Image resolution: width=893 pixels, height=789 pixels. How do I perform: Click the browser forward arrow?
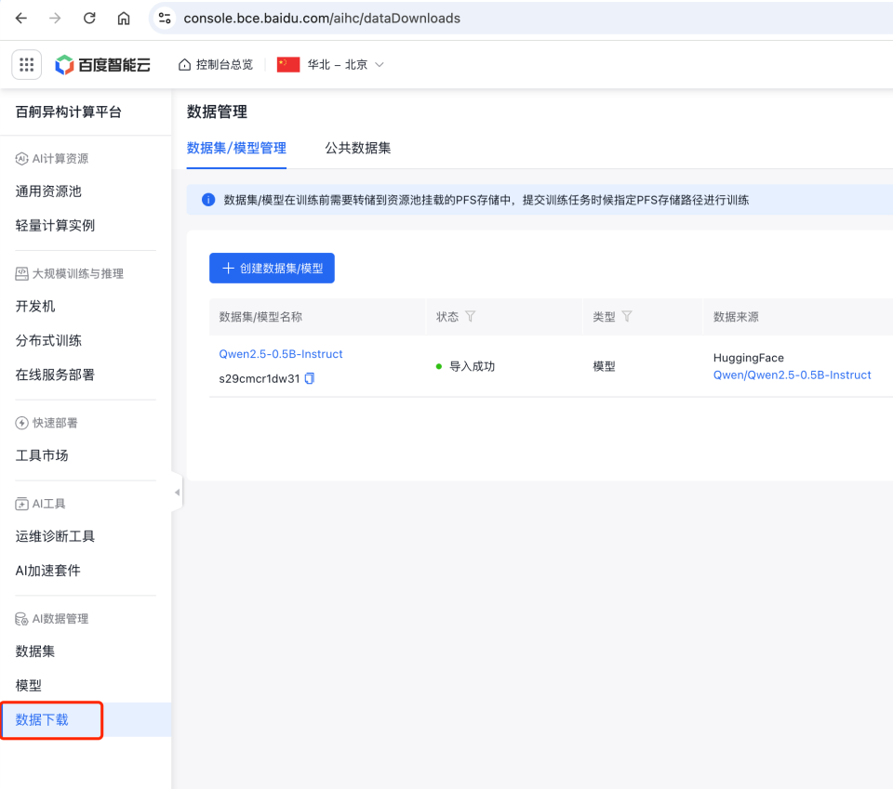coord(55,19)
